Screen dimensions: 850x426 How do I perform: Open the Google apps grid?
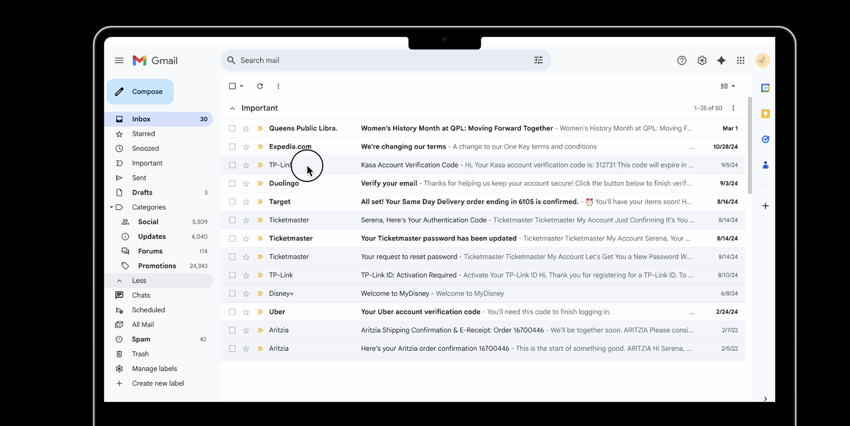(x=741, y=61)
